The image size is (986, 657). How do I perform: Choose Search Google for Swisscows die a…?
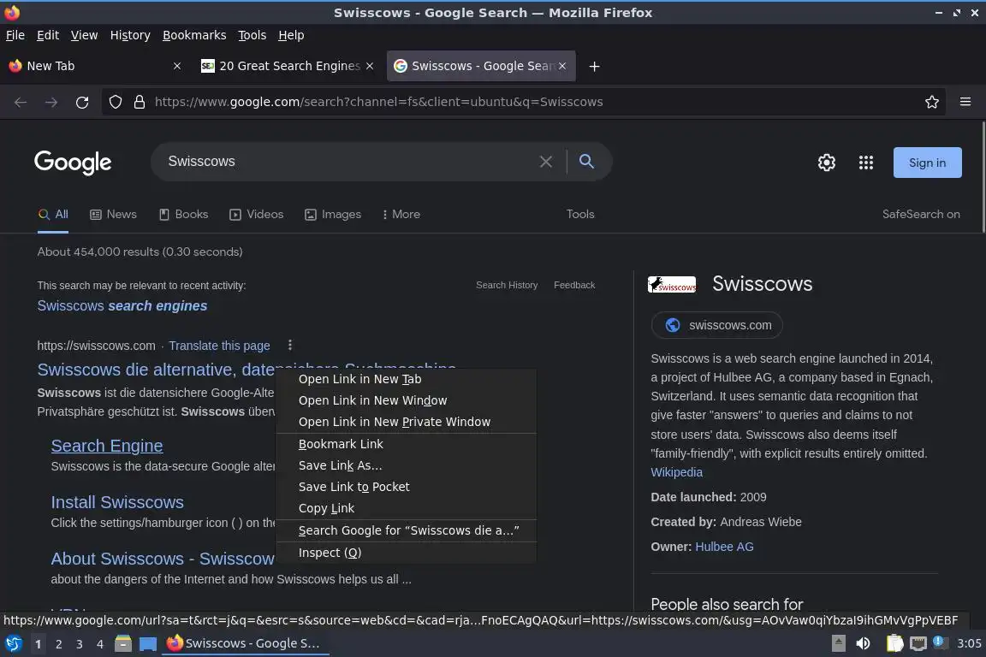click(x=407, y=530)
